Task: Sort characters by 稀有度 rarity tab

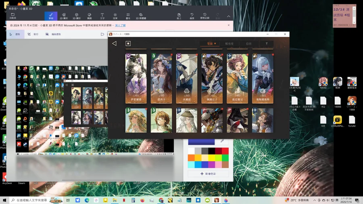Action: (229, 44)
